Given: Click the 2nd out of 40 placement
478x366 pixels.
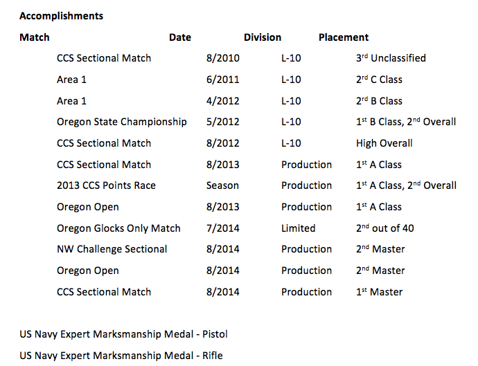Looking at the screenshot, I should pos(385,228).
